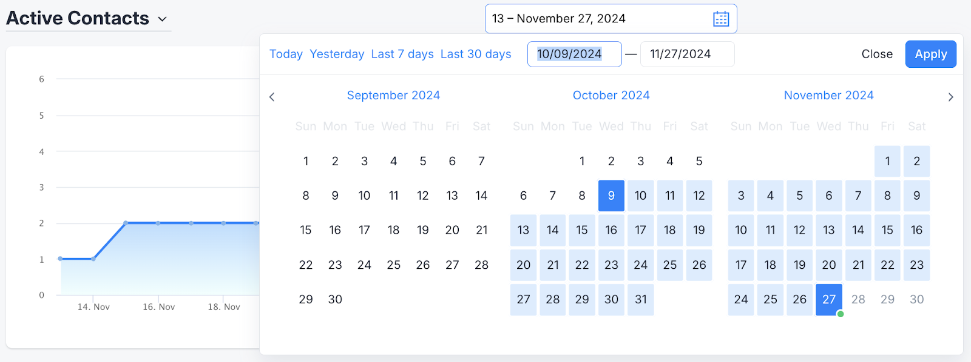Viewport: 971px width, 362px height.
Task: Apply the selected date range
Action: [930, 54]
